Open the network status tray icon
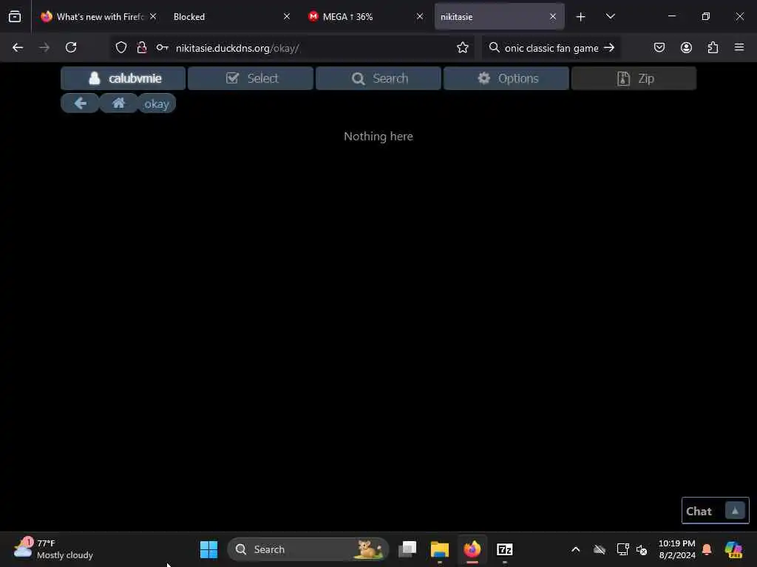Image resolution: width=757 pixels, height=567 pixels. coord(622,549)
